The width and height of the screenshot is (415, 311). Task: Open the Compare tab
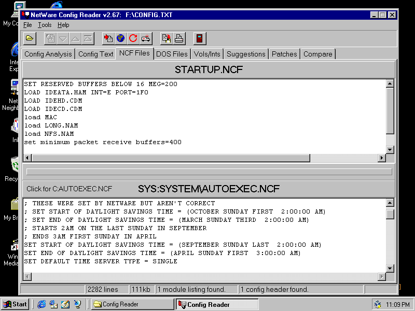318,54
